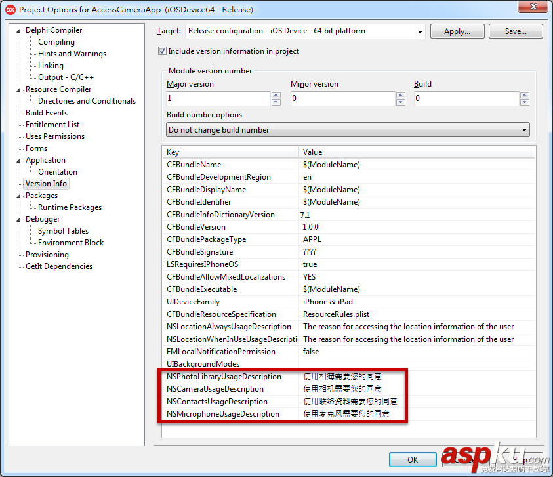Close the Project Options dialog

point(533,7)
